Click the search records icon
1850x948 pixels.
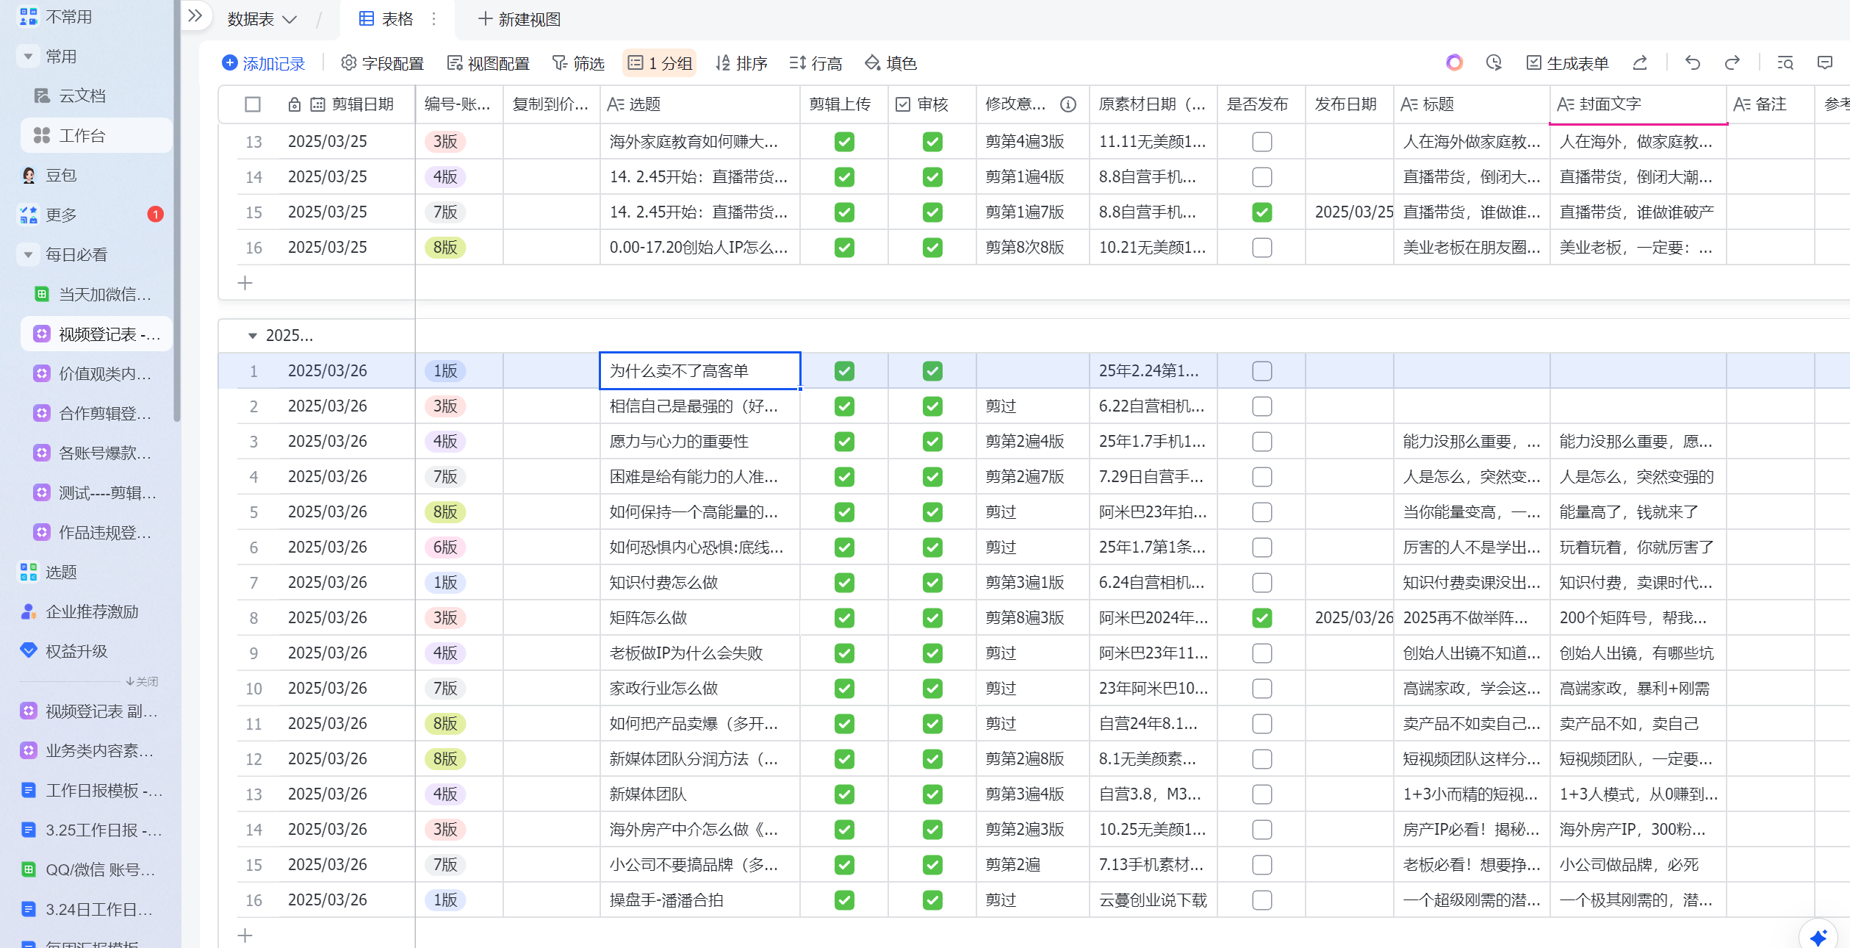point(1785,63)
